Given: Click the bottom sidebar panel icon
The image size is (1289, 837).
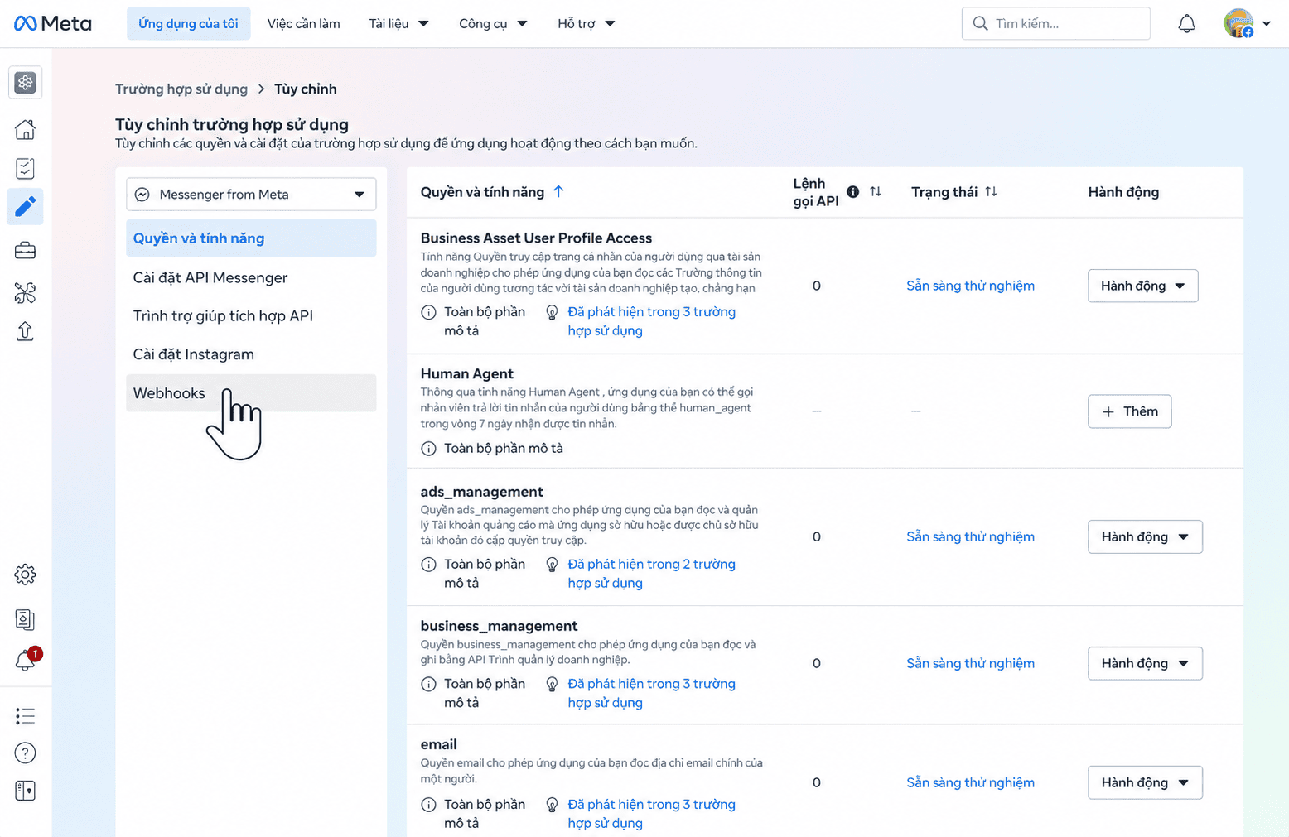Looking at the screenshot, I should click(25, 791).
